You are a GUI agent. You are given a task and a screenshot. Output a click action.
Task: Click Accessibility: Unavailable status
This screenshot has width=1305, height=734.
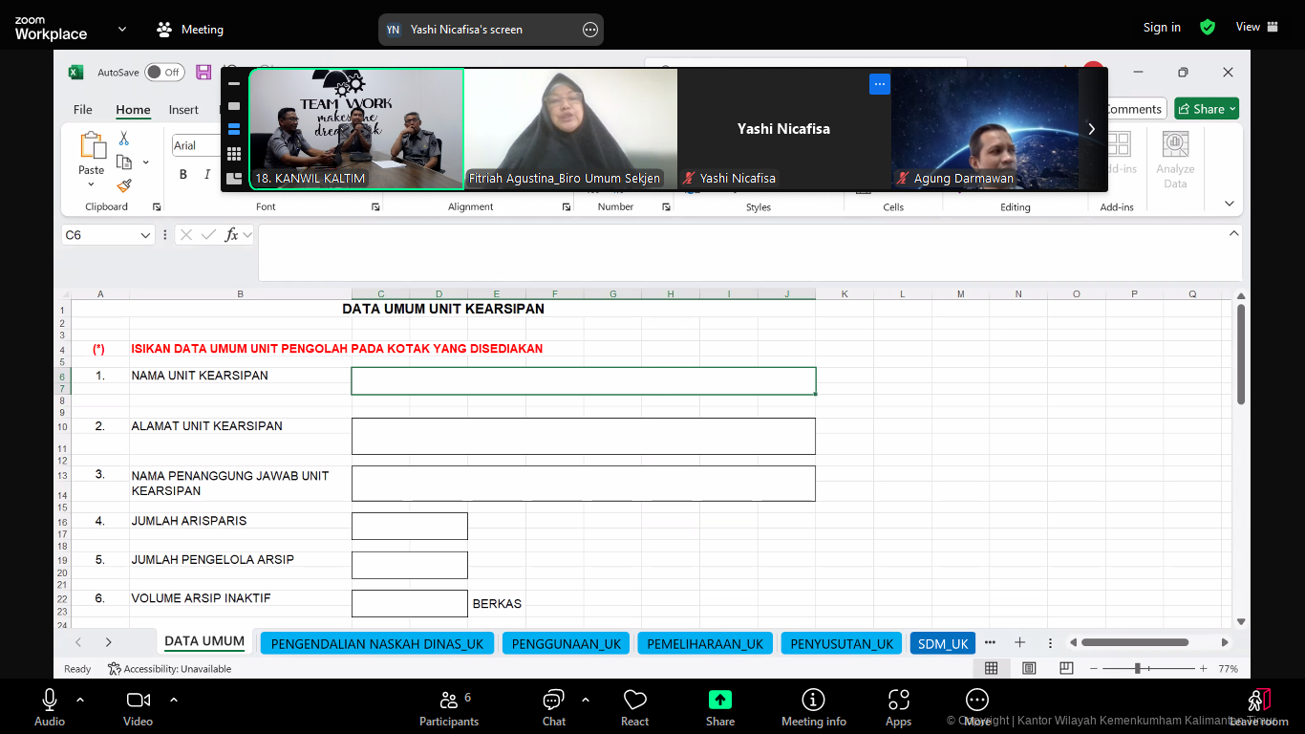tap(170, 669)
